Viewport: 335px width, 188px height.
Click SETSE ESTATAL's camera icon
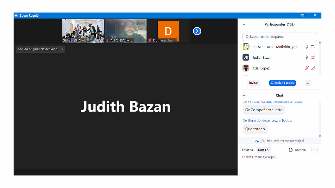(x=313, y=47)
